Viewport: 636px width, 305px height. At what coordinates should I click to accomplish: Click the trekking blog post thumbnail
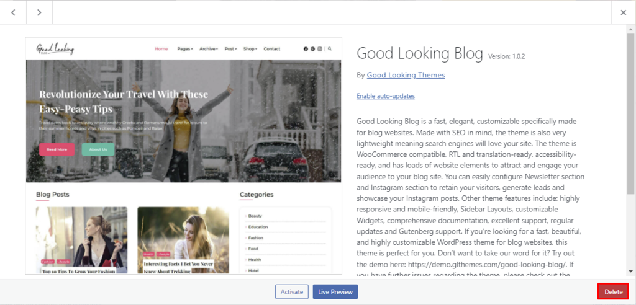(x=183, y=240)
